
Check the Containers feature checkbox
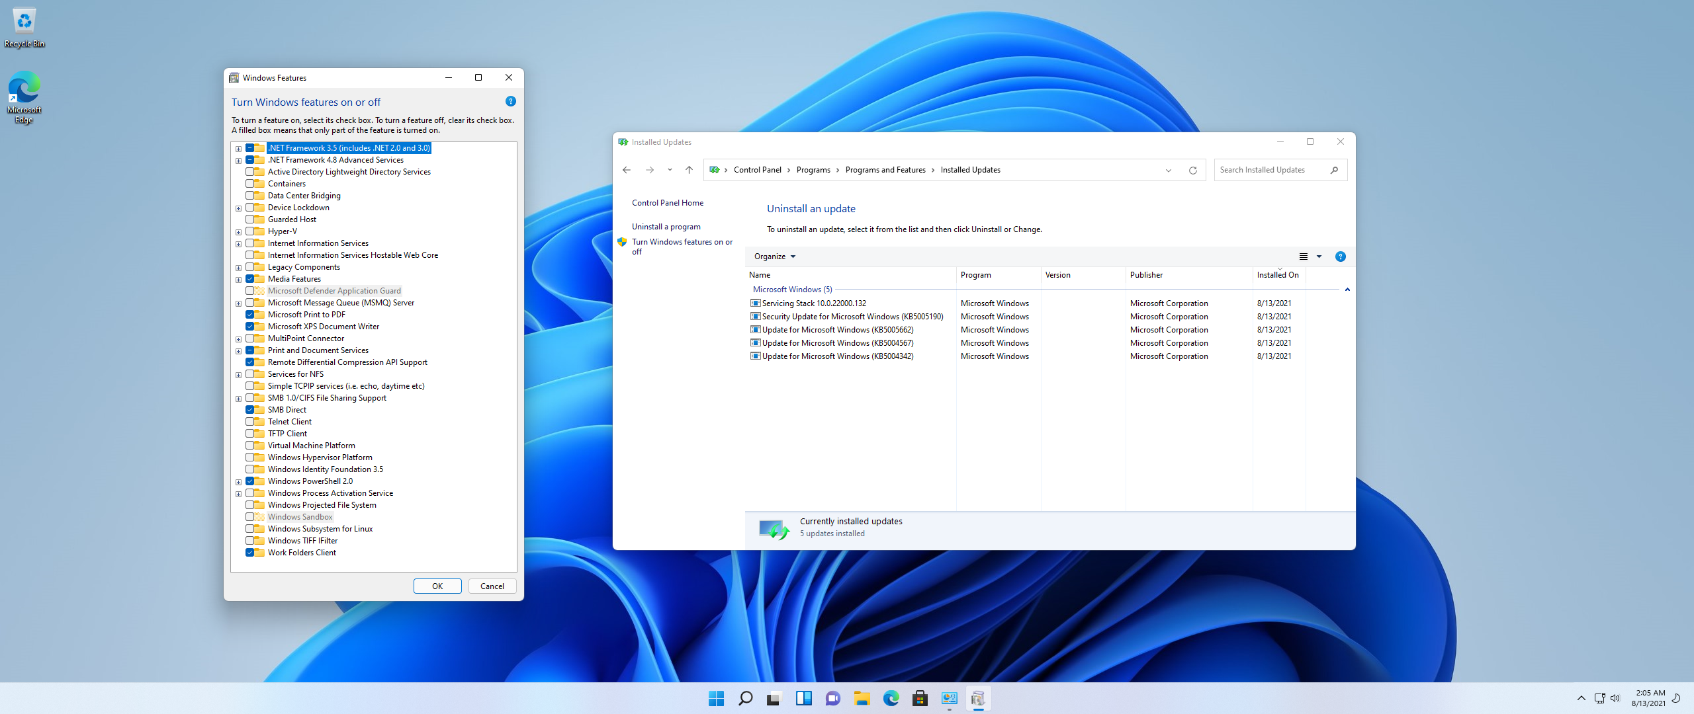(250, 184)
